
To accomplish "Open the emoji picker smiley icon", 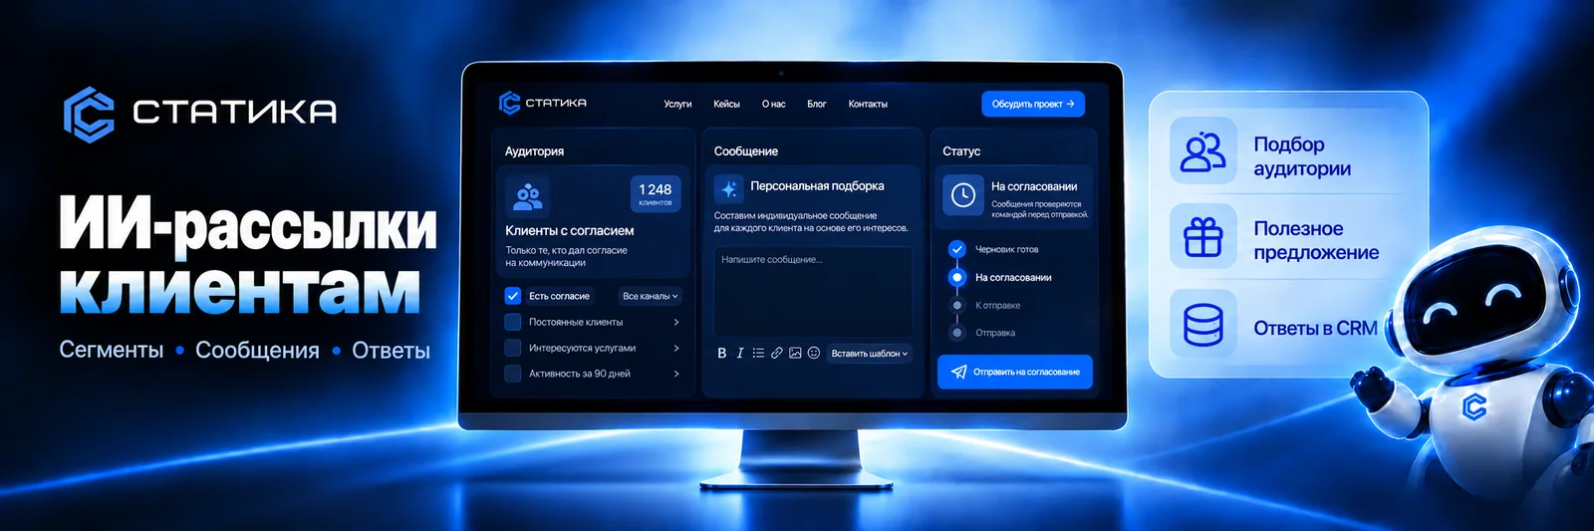I will [x=814, y=353].
